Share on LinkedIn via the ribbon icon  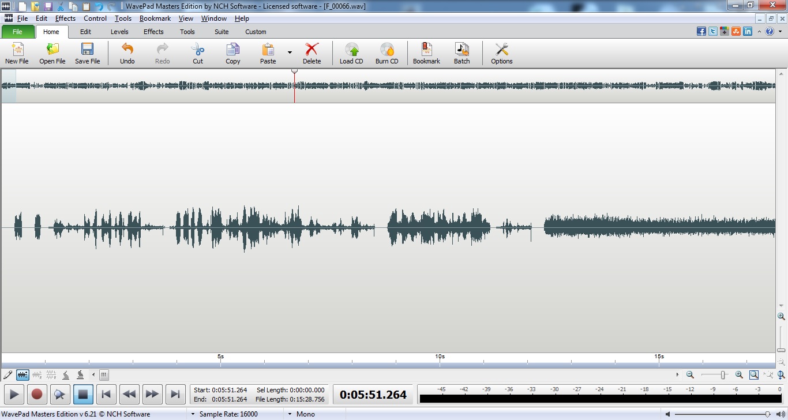point(748,32)
